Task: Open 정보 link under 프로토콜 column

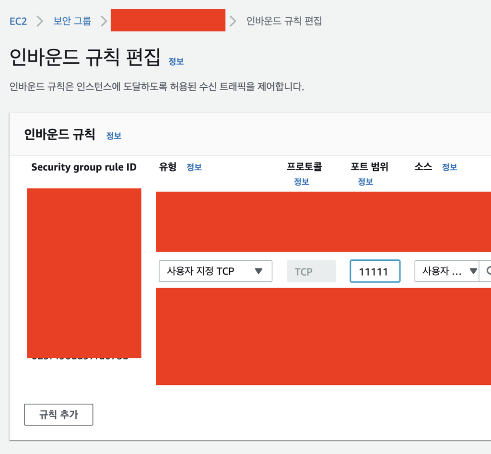Action: click(x=302, y=182)
